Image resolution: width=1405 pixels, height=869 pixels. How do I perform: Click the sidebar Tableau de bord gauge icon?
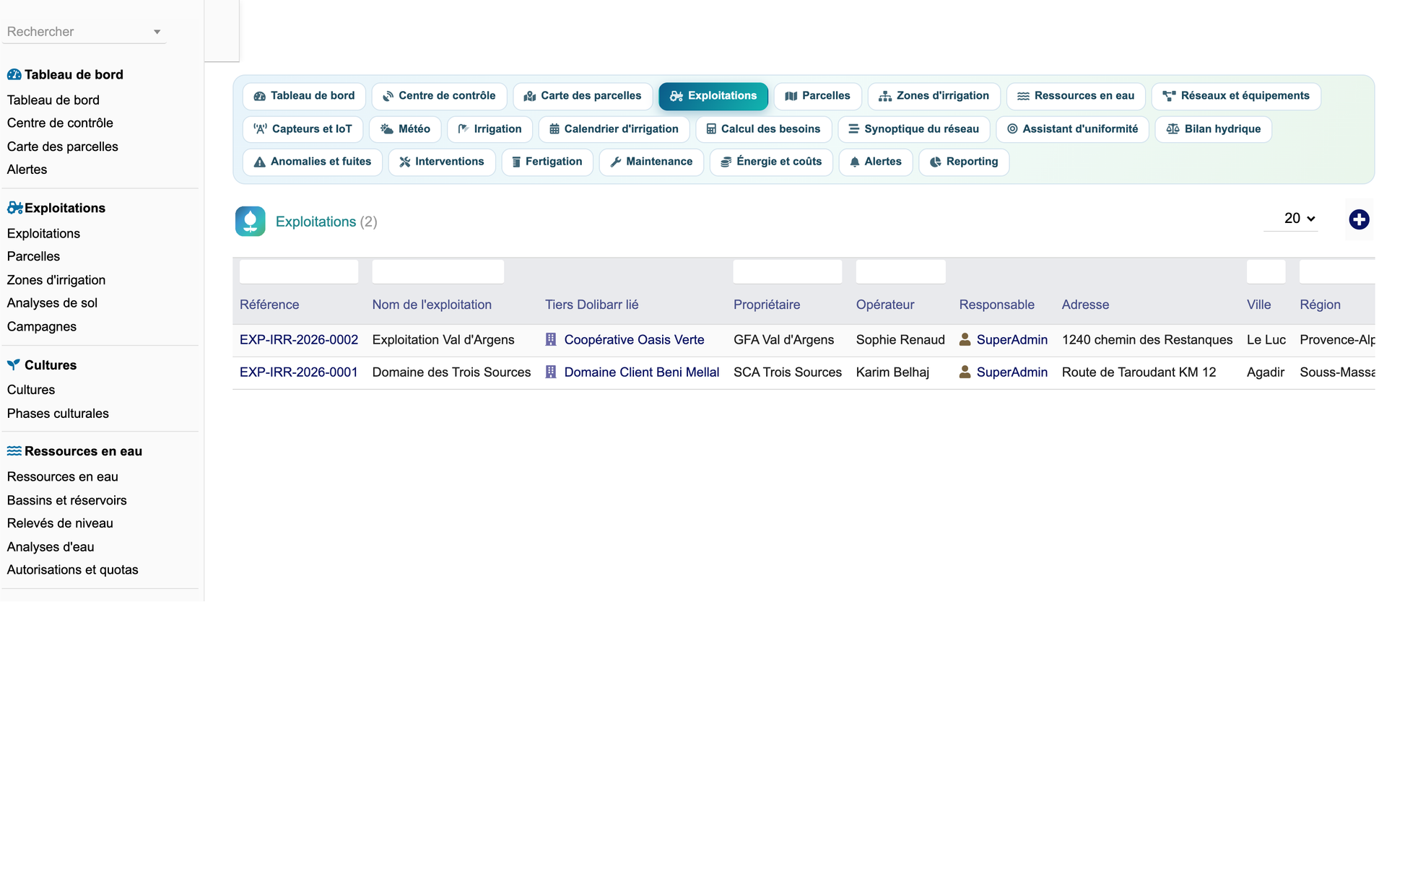14,74
